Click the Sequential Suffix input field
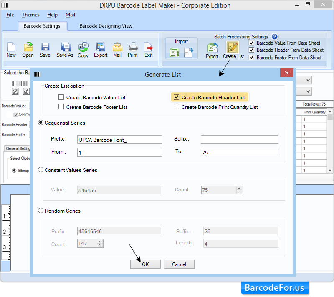This screenshot has height=297, width=334. click(239, 140)
